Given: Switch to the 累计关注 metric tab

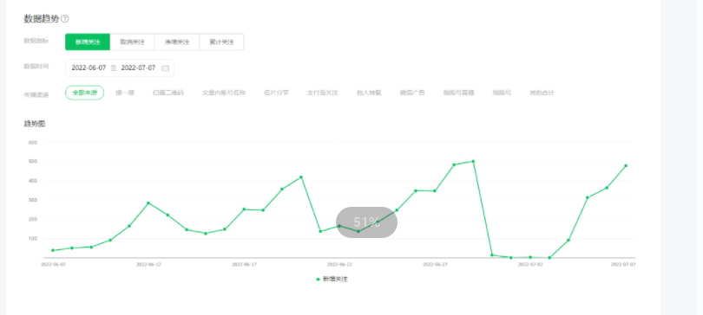Looking at the screenshot, I should tap(221, 42).
